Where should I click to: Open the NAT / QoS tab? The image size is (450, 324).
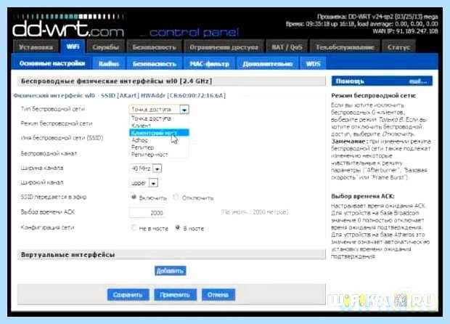tap(287, 47)
